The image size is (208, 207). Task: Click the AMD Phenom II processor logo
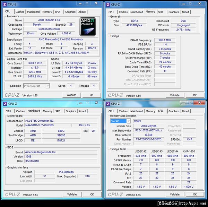(88, 27)
